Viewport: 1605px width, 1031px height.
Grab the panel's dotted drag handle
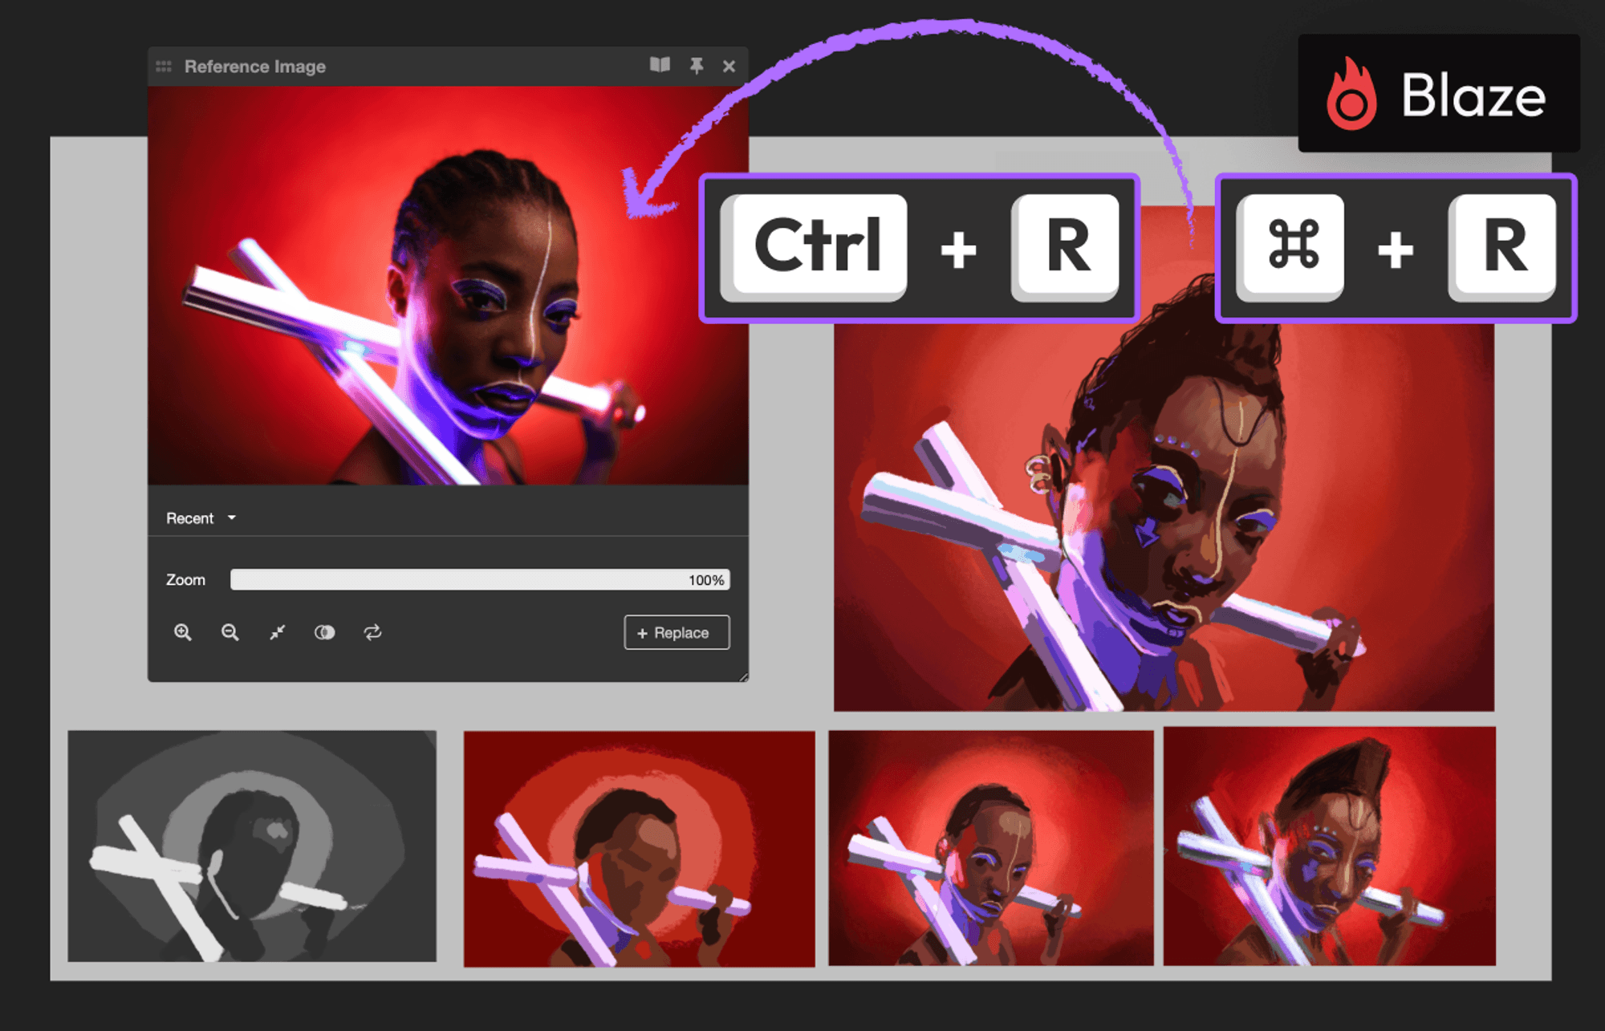(164, 67)
